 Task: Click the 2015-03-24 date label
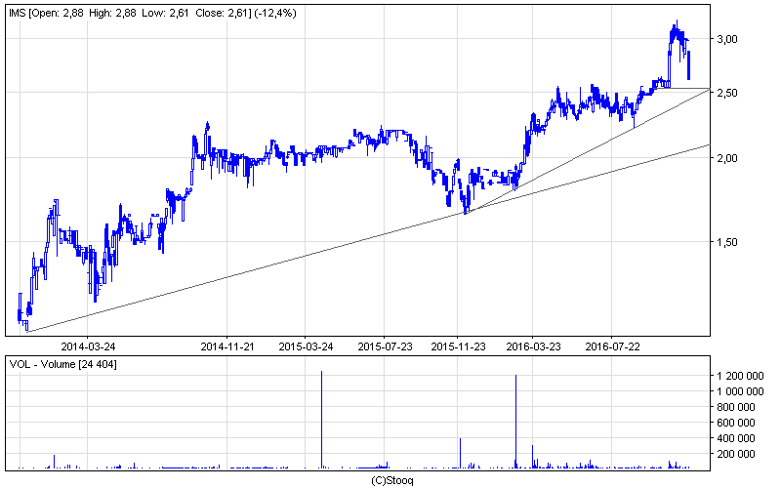(306, 346)
